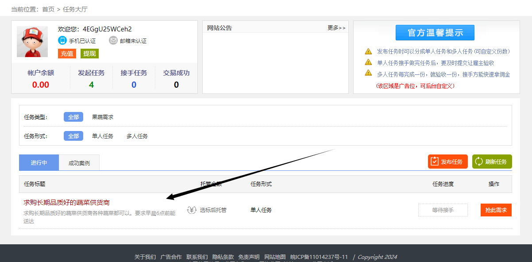Image resolution: width=532 pixels, height=262 pixels.
Task: Click the 等待接手 progress box
Action: (x=443, y=210)
